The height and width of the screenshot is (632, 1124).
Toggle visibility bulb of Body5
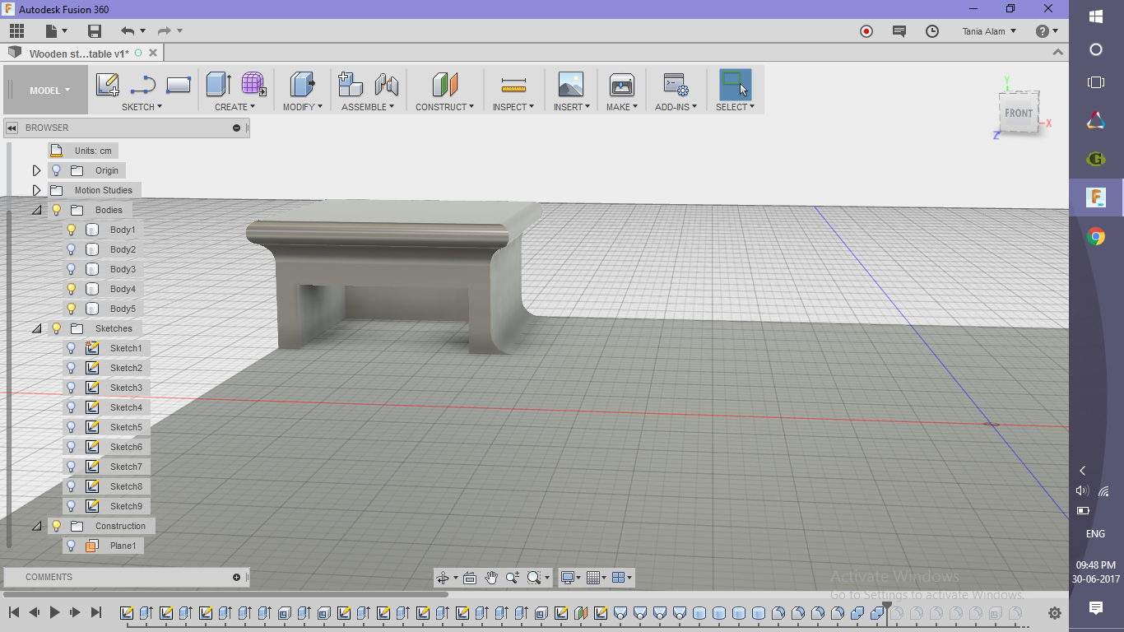coord(71,309)
